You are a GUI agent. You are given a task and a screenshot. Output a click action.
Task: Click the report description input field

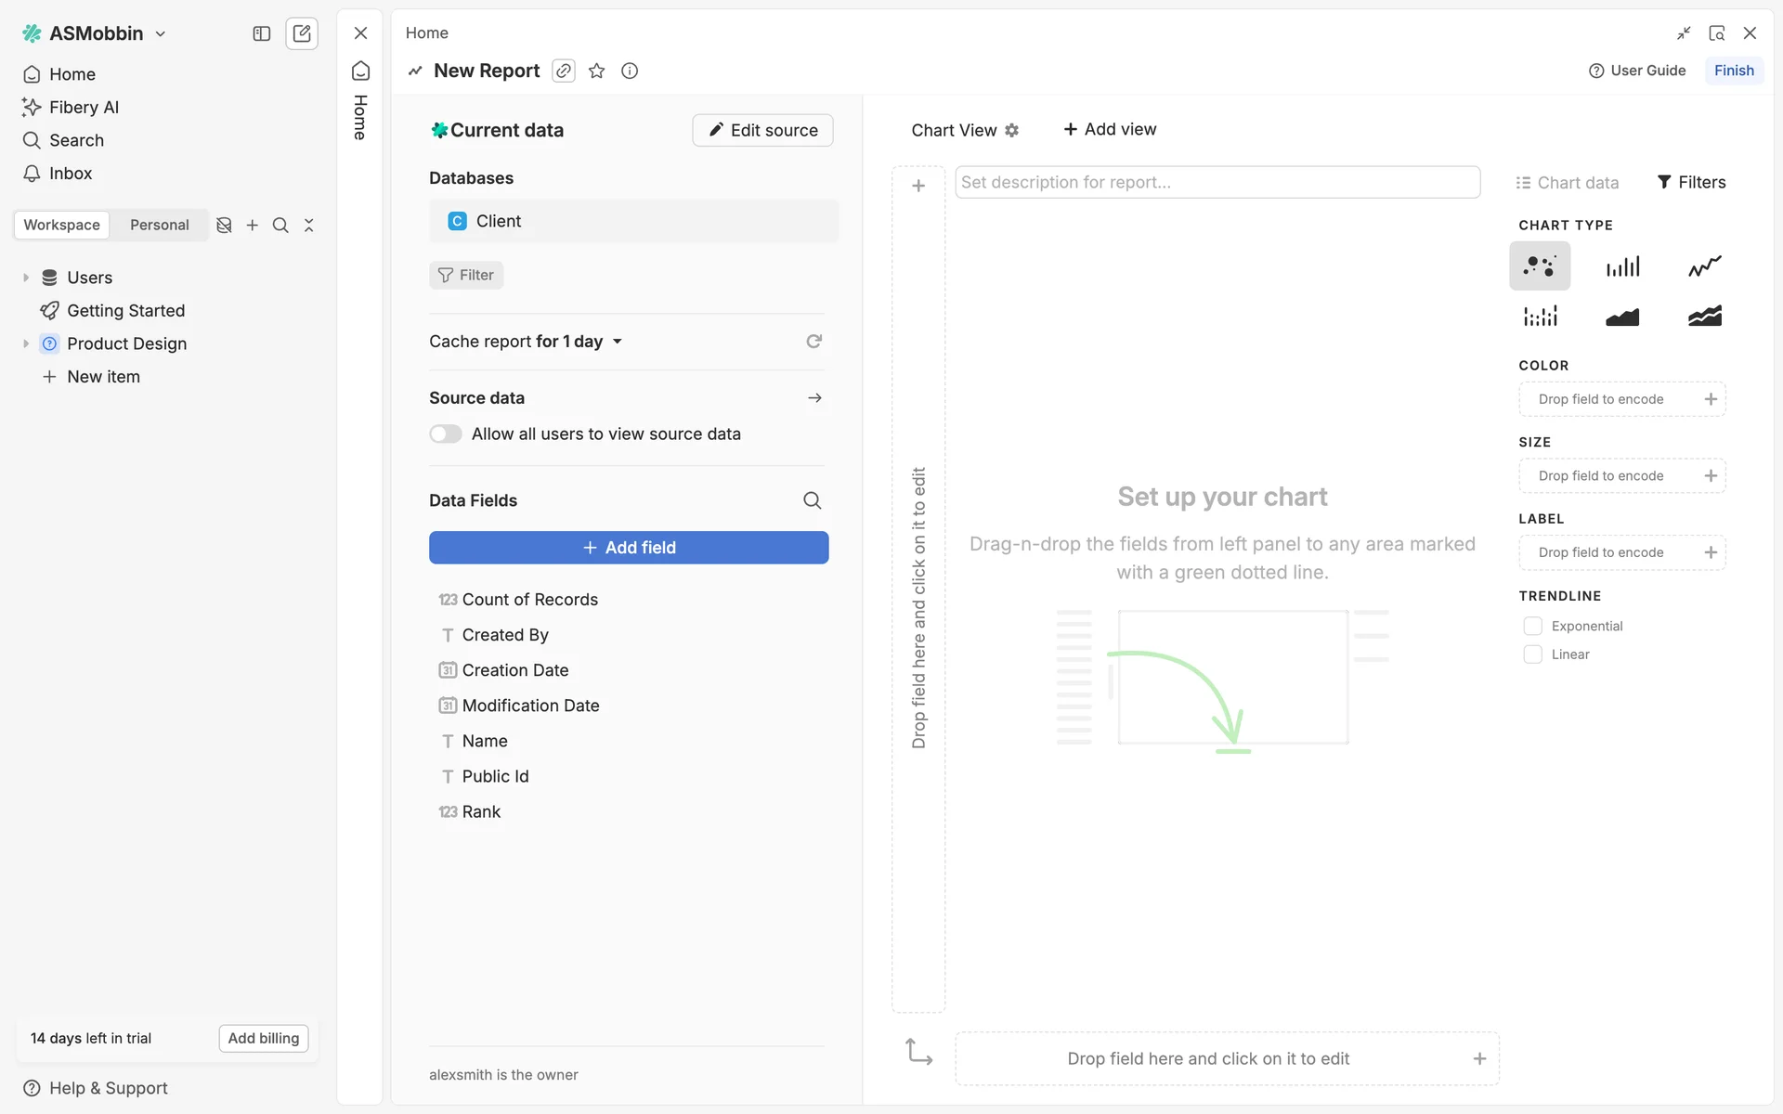click(1217, 182)
